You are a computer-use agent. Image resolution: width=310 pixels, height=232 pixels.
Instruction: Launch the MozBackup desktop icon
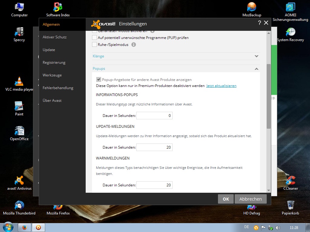pyautogui.click(x=252, y=10)
